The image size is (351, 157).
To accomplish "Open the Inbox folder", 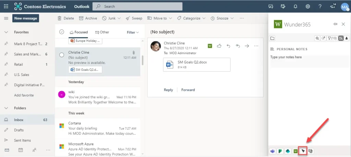I will [19, 120].
